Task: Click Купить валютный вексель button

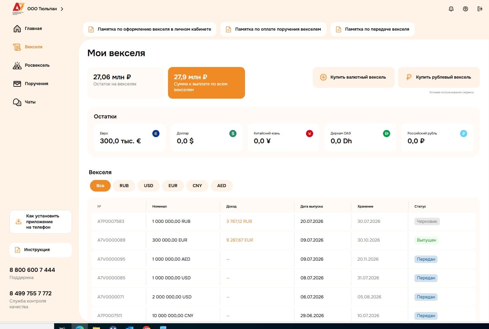Action: (x=353, y=77)
